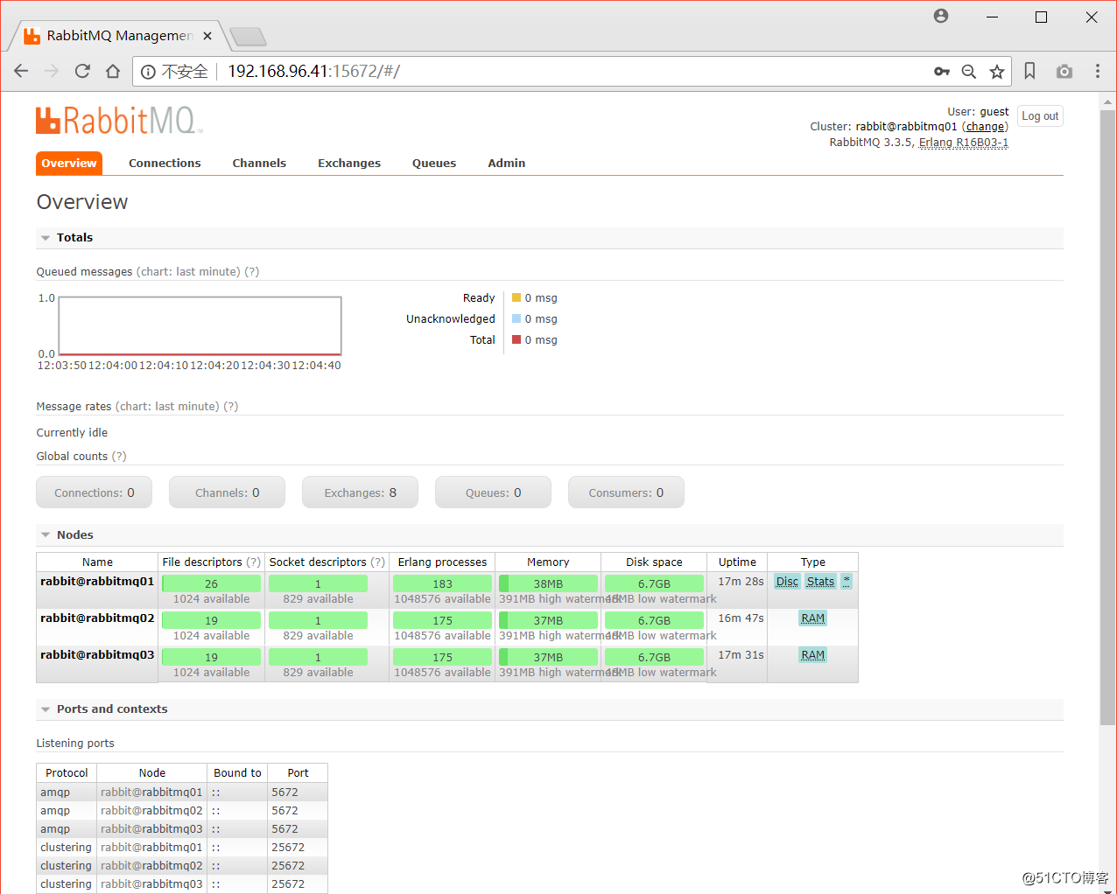Open node rabbit@rabbitmq03 in Nodes table
This screenshot has width=1117, height=894.
[97, 655]
